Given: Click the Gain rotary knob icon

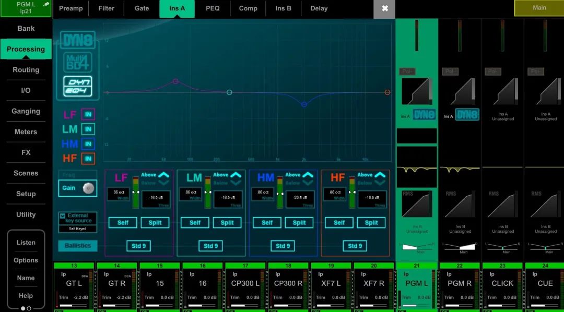Looking at the screenshot, I should (x=88, y=188).
